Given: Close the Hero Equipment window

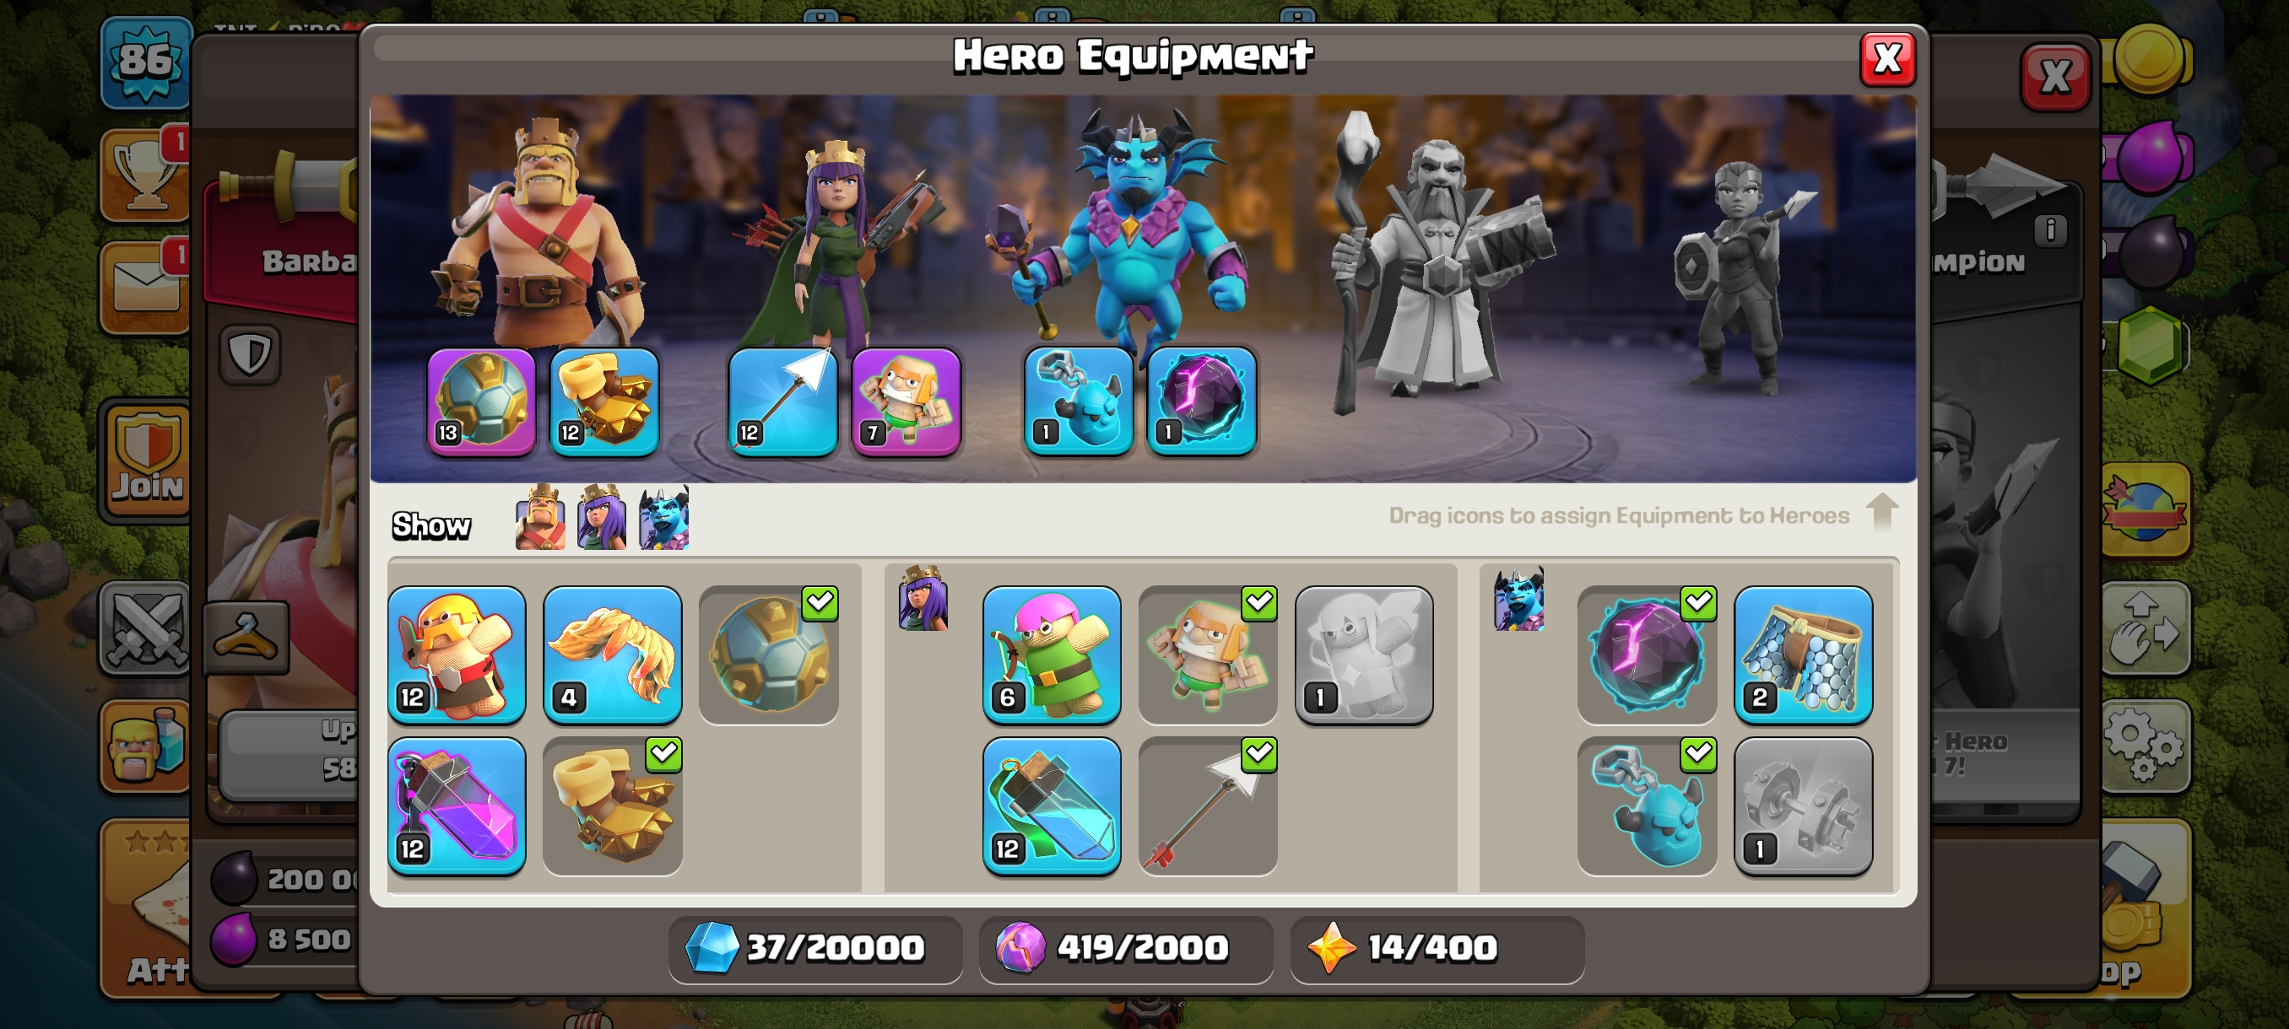Looking at the screenshot, I should pos(1887,60).
